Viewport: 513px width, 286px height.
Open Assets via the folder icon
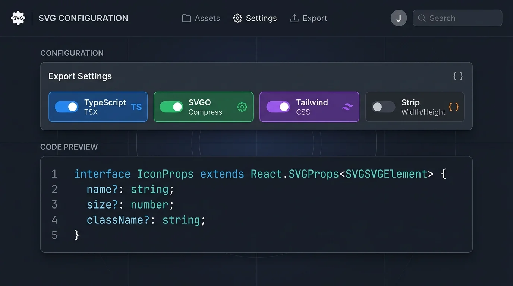[x=186, y=18]
